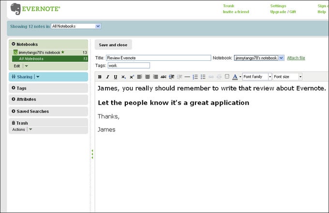Screen dimensions: 329x213
Task: Insert a checkbox (to-do) into note
Action: 227,76
